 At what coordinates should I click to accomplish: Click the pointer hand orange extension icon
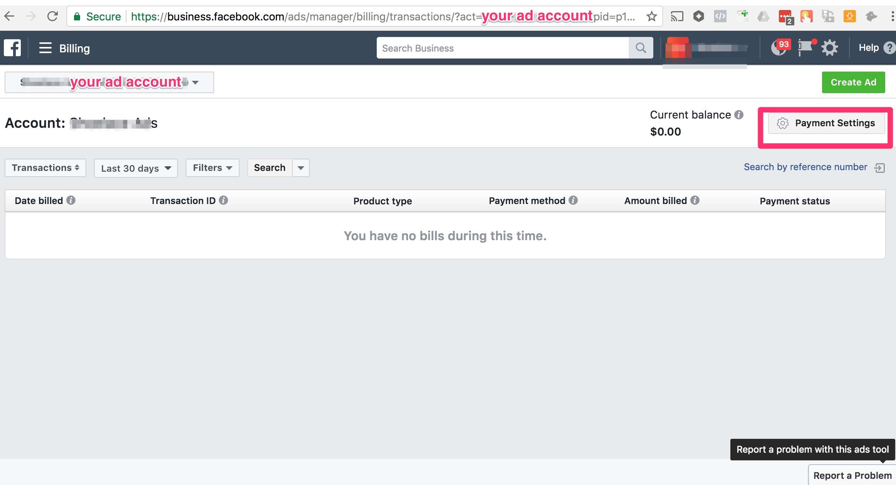(806, 16)
